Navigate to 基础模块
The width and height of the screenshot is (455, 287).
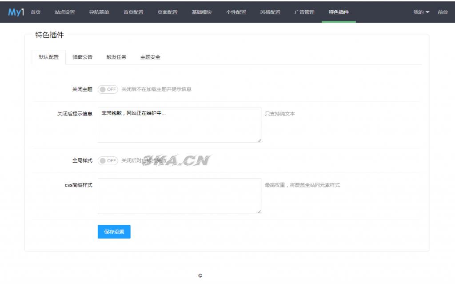[202, 12]
